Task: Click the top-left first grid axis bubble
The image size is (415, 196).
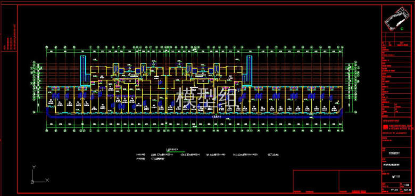Action: pyautogui.click(x=47, y=47)
